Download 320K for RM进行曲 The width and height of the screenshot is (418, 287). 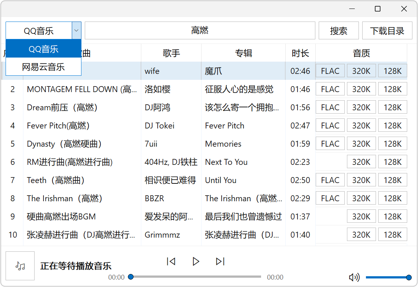click(361, 162)
